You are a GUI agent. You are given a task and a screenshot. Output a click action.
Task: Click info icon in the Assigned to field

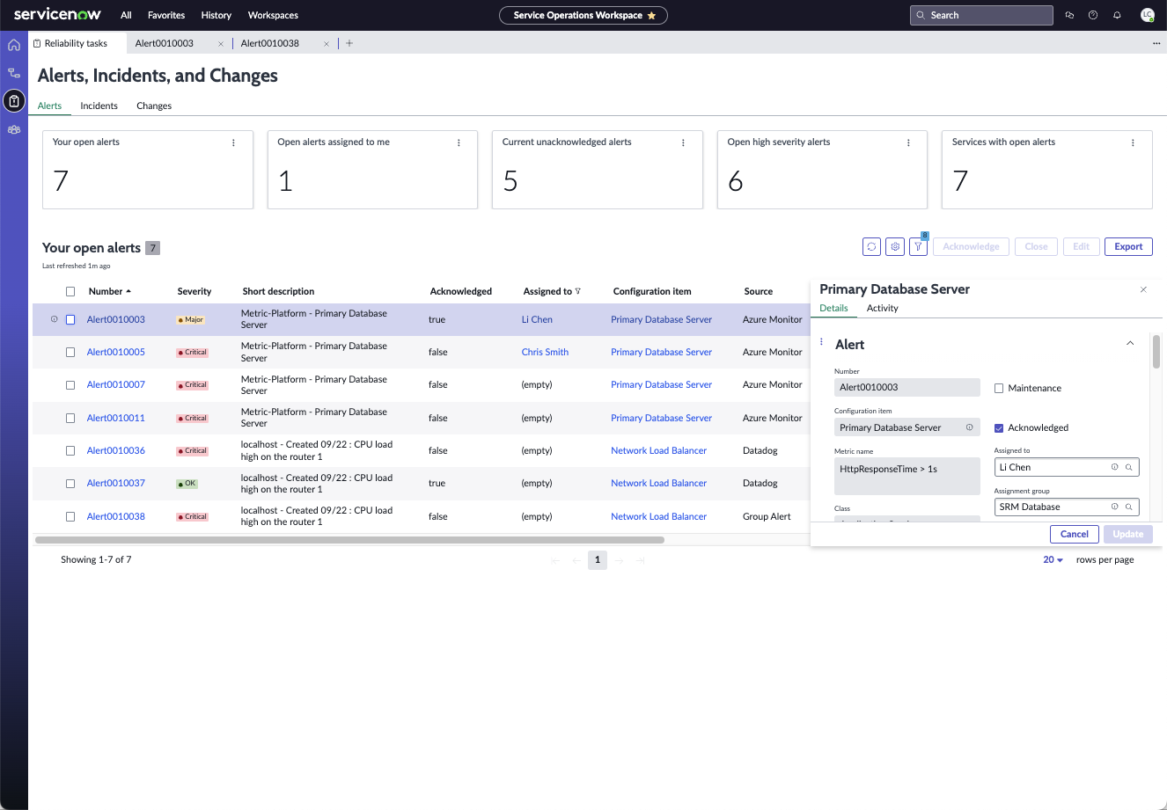(x=1114, y=467)
